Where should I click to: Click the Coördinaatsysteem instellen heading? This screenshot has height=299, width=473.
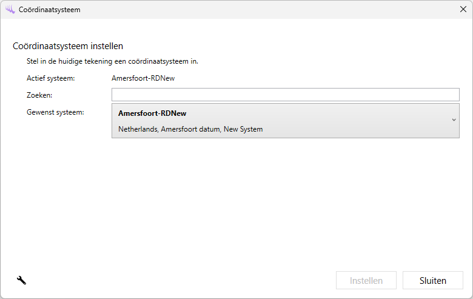[68, 46]
